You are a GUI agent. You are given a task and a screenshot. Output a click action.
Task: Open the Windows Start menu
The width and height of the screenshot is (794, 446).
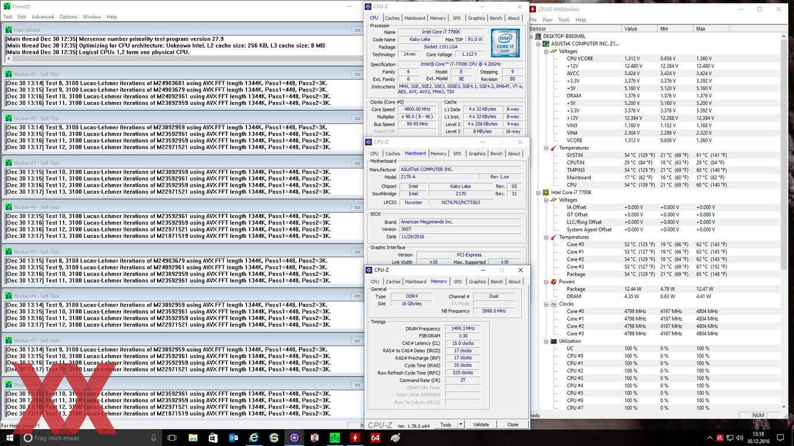coord(10,437)
